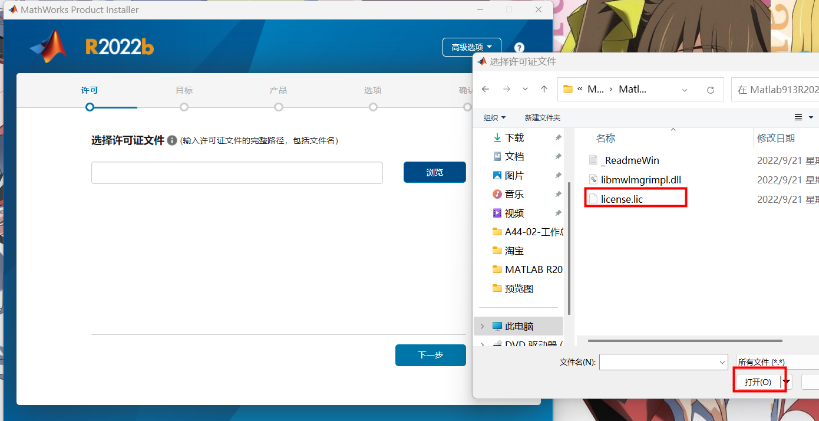The image size is (819, 421).
Task: Click the 浏览 button
Action: tap(434, 172)
